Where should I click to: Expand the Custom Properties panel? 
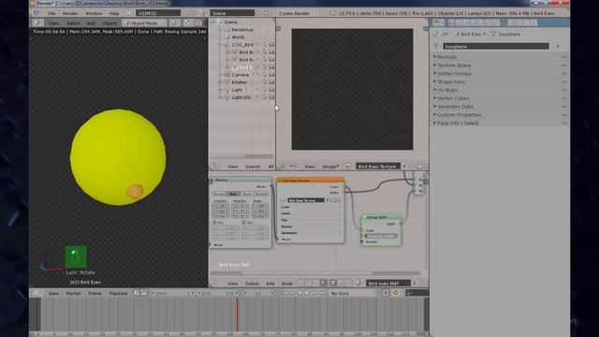click(499, 115)
